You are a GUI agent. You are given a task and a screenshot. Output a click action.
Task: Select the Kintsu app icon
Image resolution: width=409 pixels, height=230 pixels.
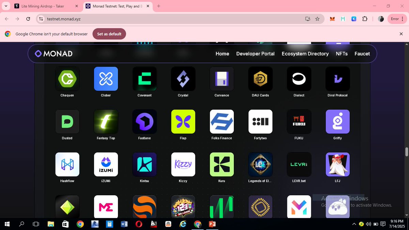point(145,164)
